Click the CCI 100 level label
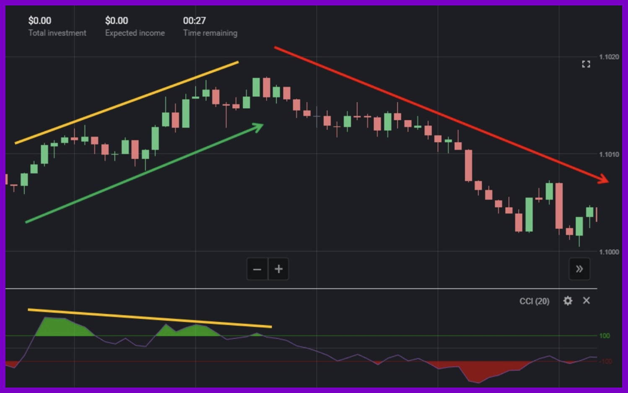The image size is (628, 393). pyautogui.click(x=605, y=336)
